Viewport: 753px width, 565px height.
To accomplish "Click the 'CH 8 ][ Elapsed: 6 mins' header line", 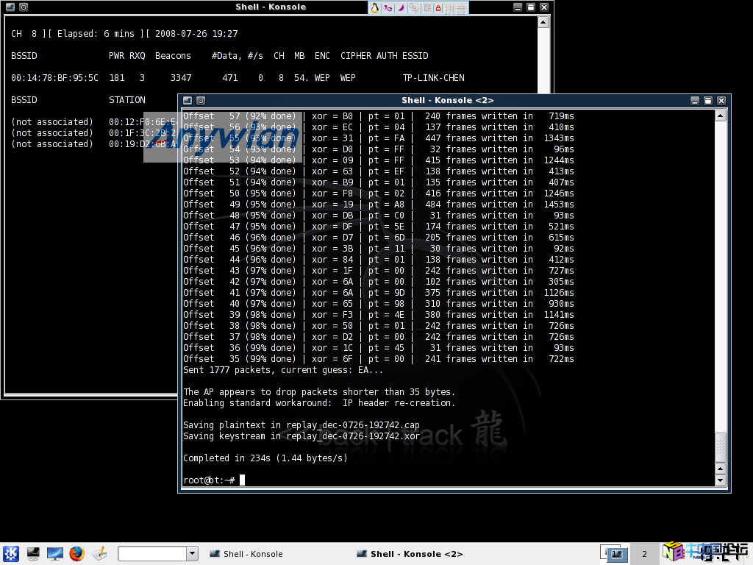I will click(124, 34).
